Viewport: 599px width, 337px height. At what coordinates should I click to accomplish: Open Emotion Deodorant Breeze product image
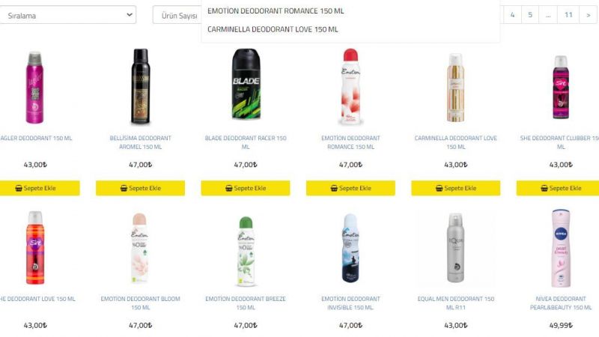246,251
